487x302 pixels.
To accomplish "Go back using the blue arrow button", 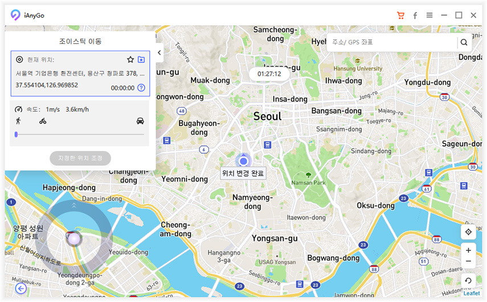I will [21, 289].
